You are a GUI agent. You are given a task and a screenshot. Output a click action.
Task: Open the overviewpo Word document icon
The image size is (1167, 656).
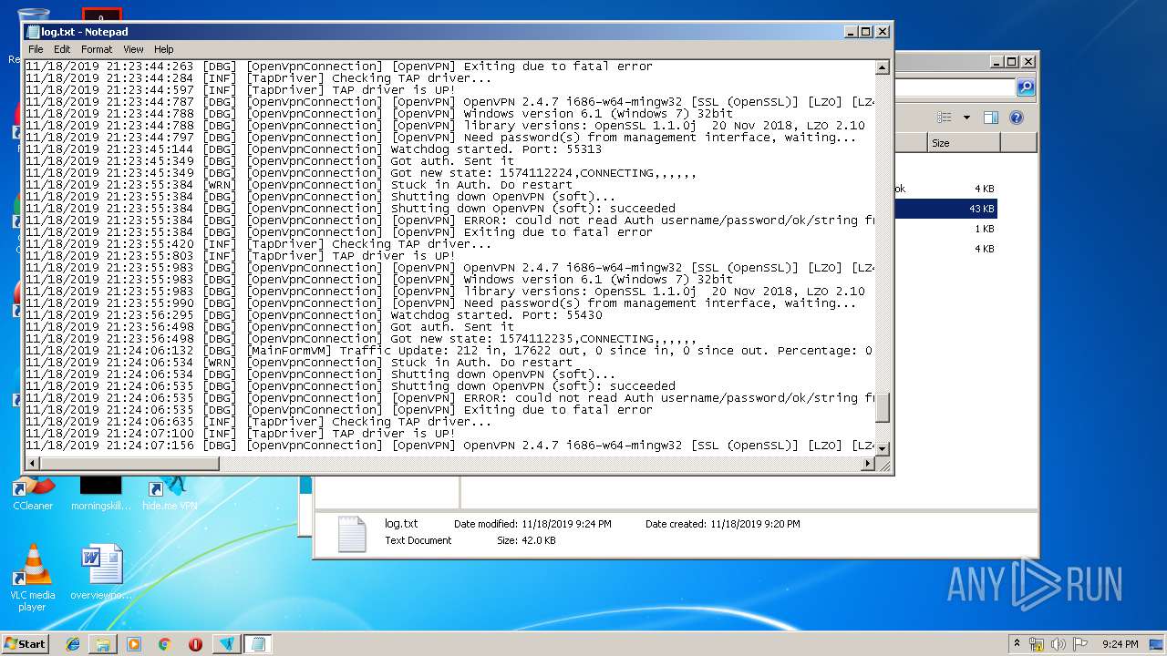coord(101,572)
